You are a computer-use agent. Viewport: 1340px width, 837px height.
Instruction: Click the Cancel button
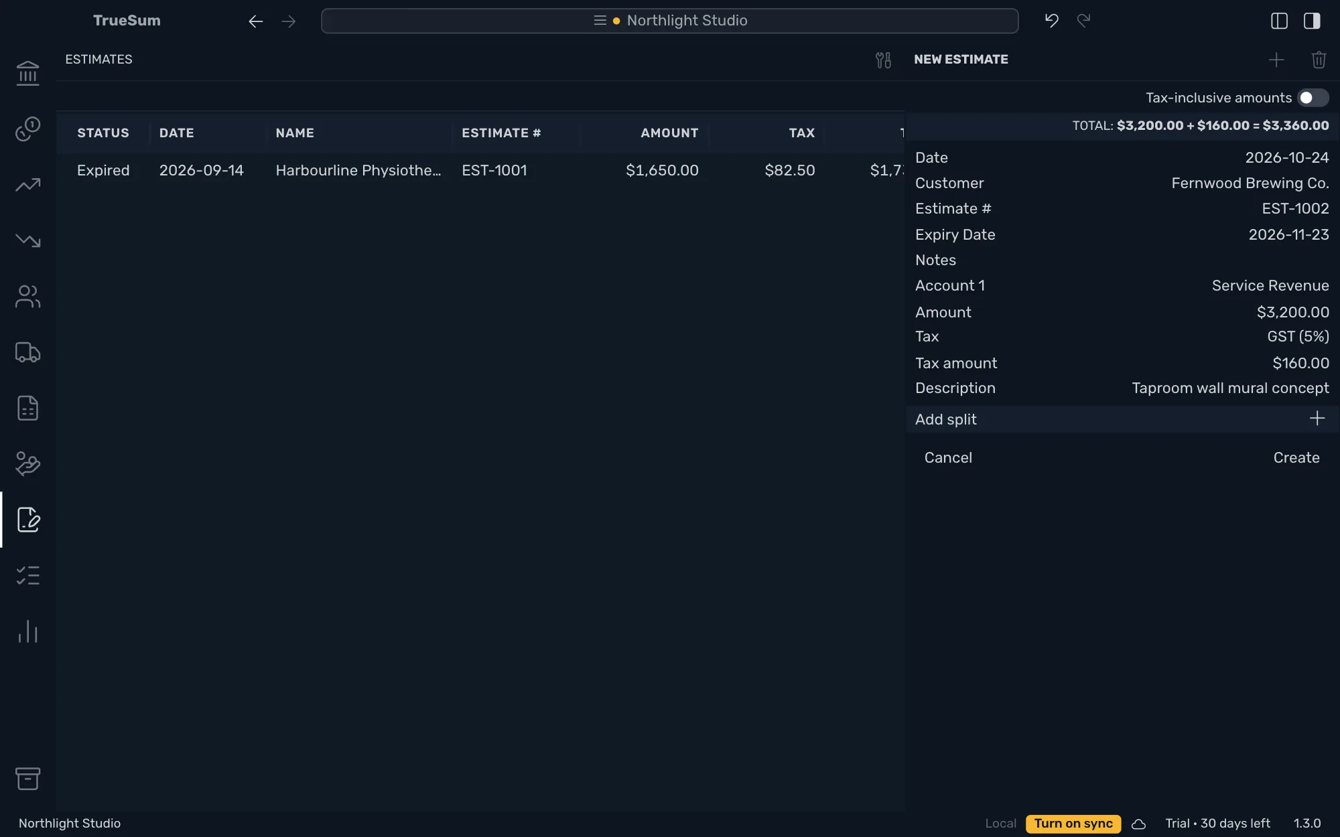[x=948, y=458]
